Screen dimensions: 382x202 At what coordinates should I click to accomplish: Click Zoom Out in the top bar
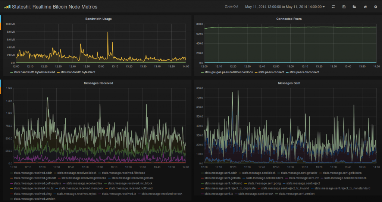(231, 7)
